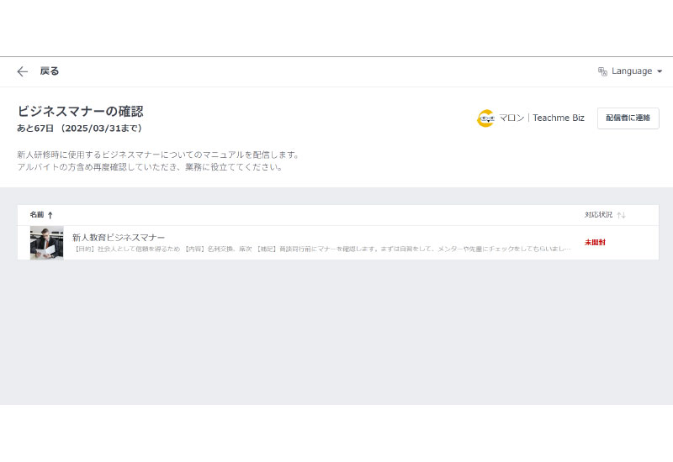Click the translate icon beside Language
673x462 pixels.
coord(602,71)
